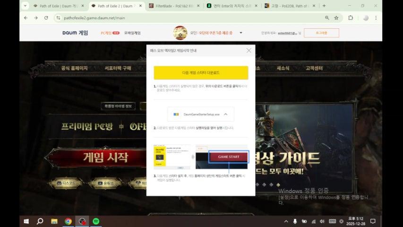Show hidden system tray icons
The width and height of the screenshot is (403, 227).
(x=286, y=221)
